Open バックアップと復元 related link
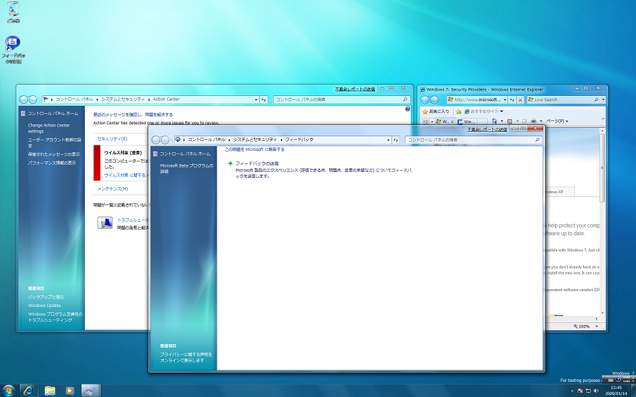 (46, 297)
